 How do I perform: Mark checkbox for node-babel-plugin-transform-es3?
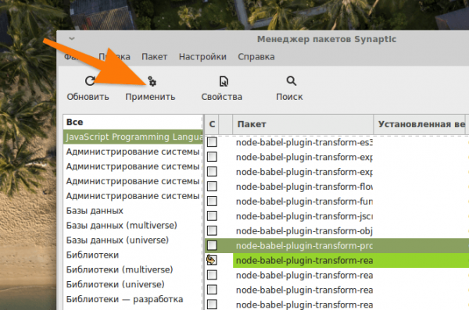click(x=212, y=142)
